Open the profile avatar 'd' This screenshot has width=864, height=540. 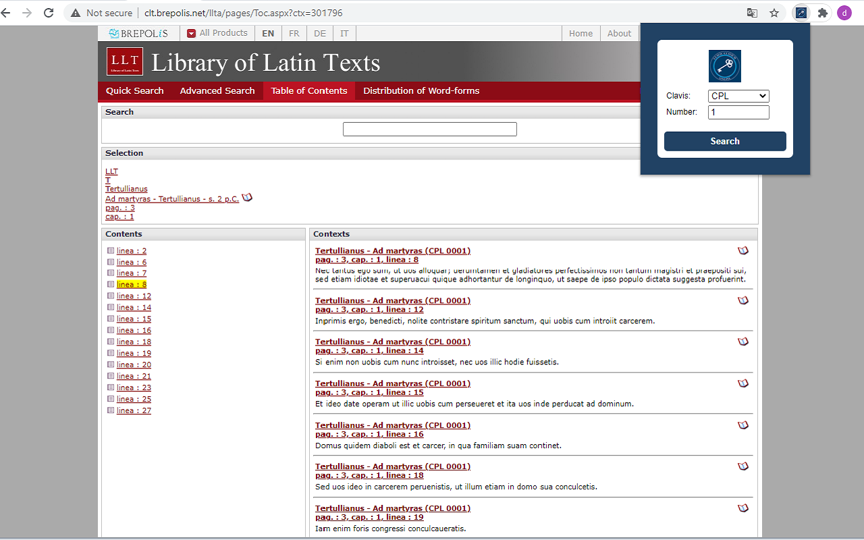pyautogui.click(x=844, y=13)
